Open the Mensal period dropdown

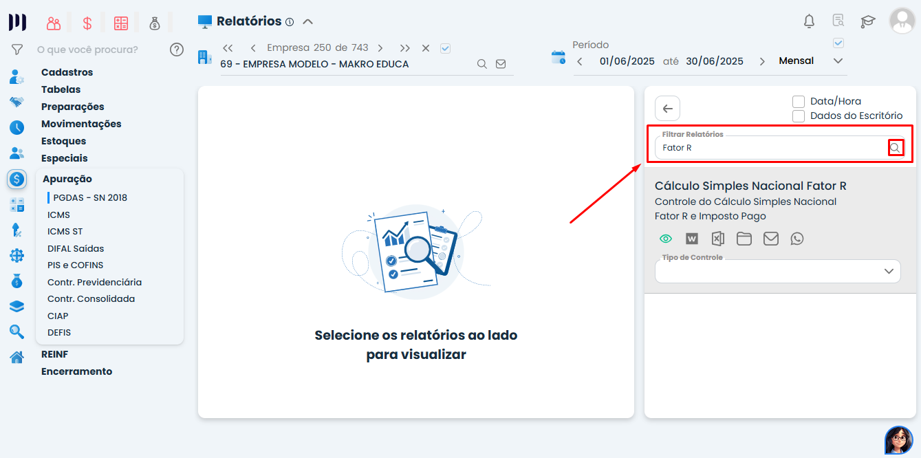point(838,61)
